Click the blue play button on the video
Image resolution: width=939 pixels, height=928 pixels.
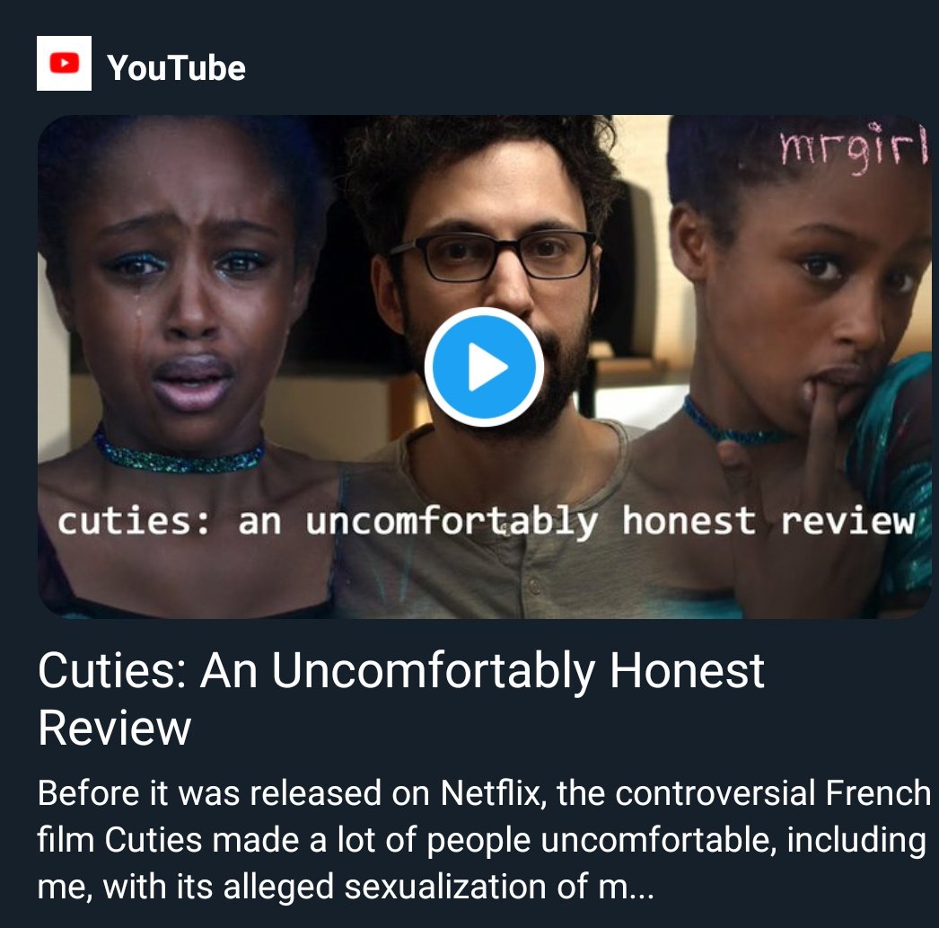[x=484, y=367]
